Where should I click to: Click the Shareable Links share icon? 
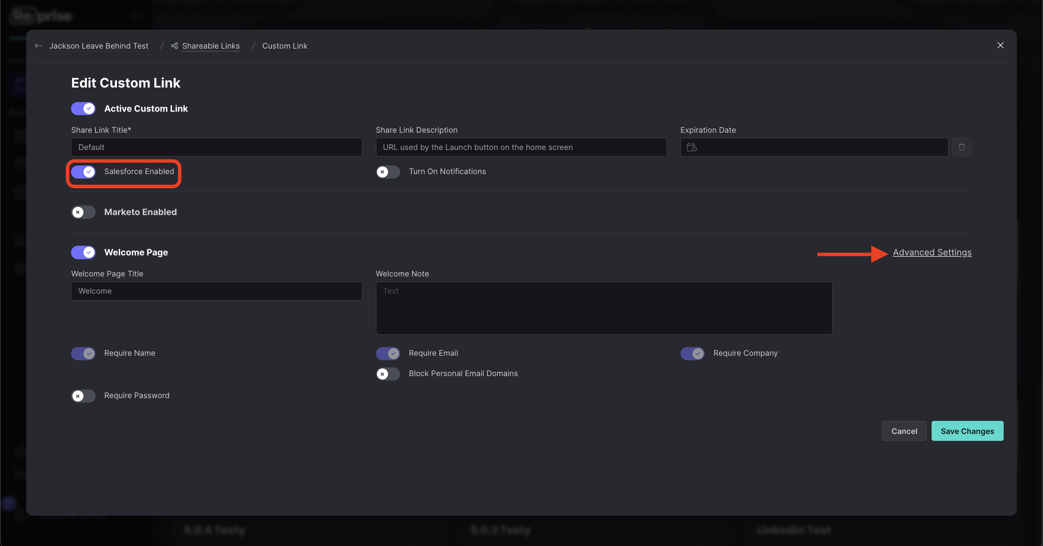175,46
